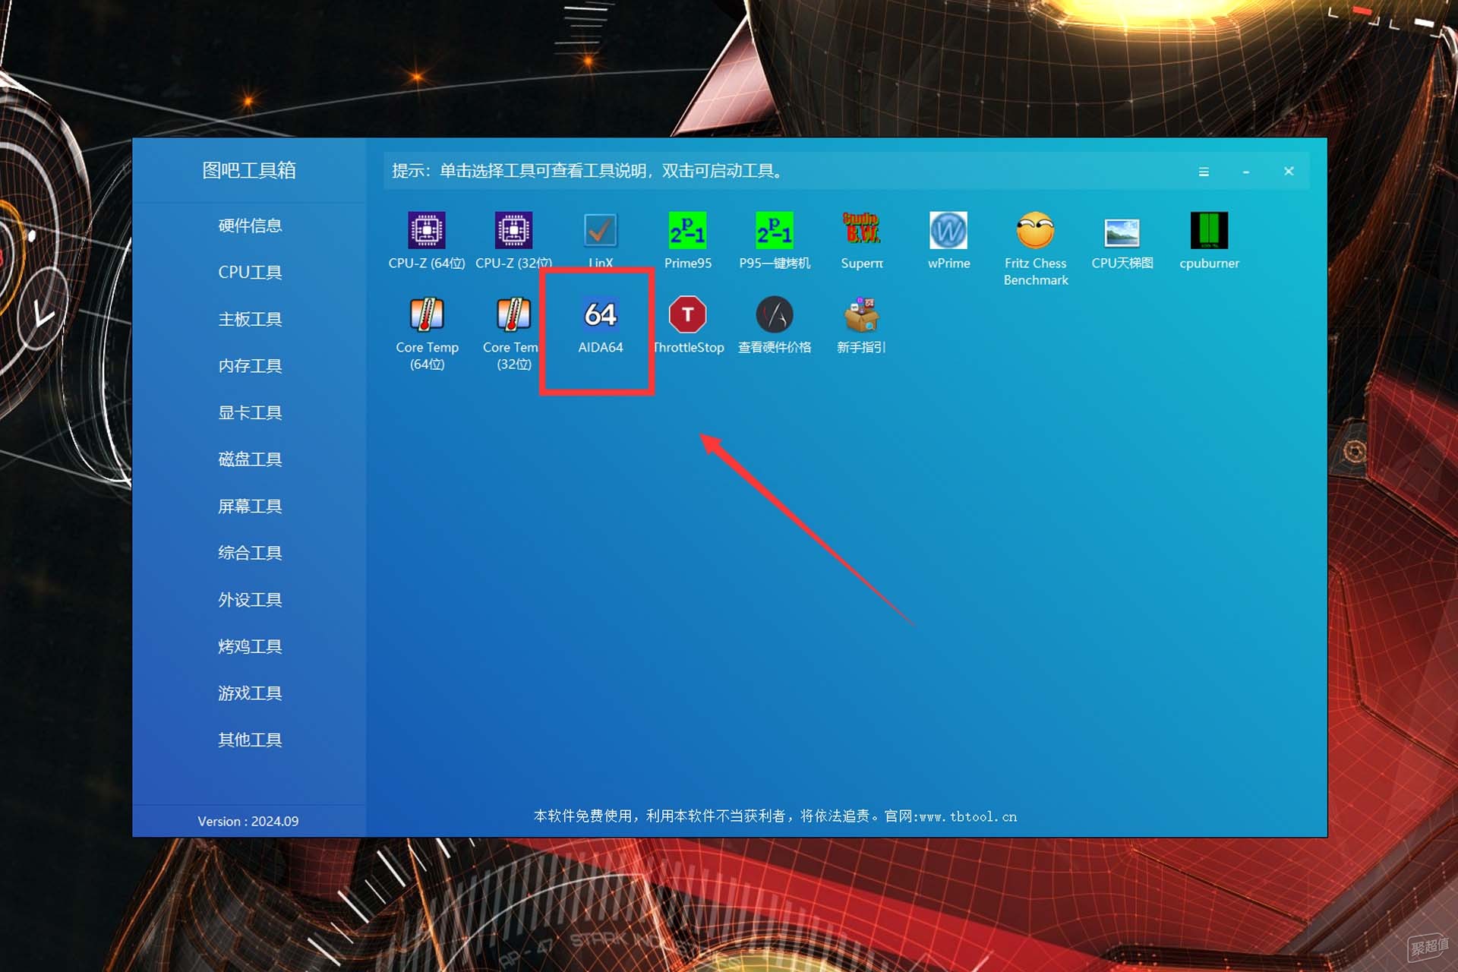Switch to 外设工具 category
The width and height of the screenshot is (1458, 972).
tap(250, 599)
